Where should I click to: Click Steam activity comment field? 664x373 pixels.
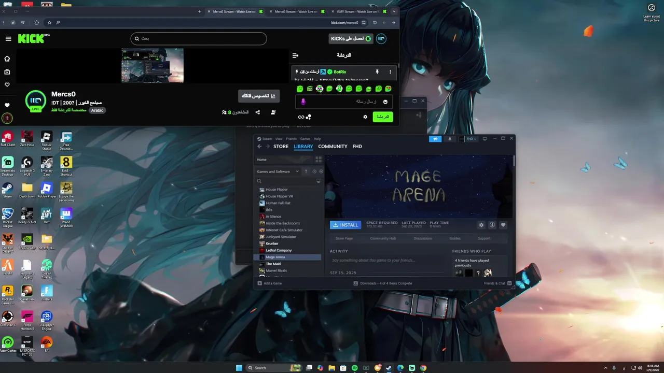[x=387, y=260]
